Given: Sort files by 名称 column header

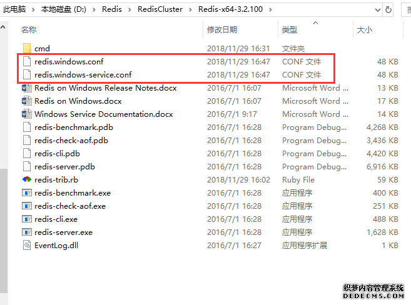Looking at the screenshot, I should 29,29.
